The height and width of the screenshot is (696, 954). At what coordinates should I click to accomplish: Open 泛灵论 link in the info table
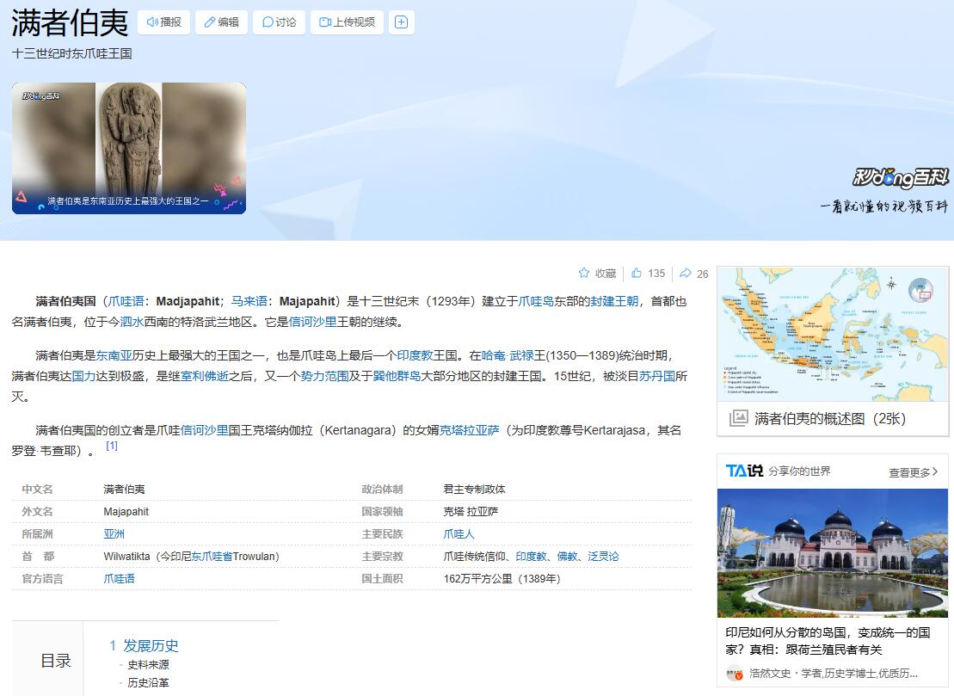[604, 556]
